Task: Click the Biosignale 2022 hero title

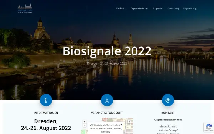Action: pos(107,51)
